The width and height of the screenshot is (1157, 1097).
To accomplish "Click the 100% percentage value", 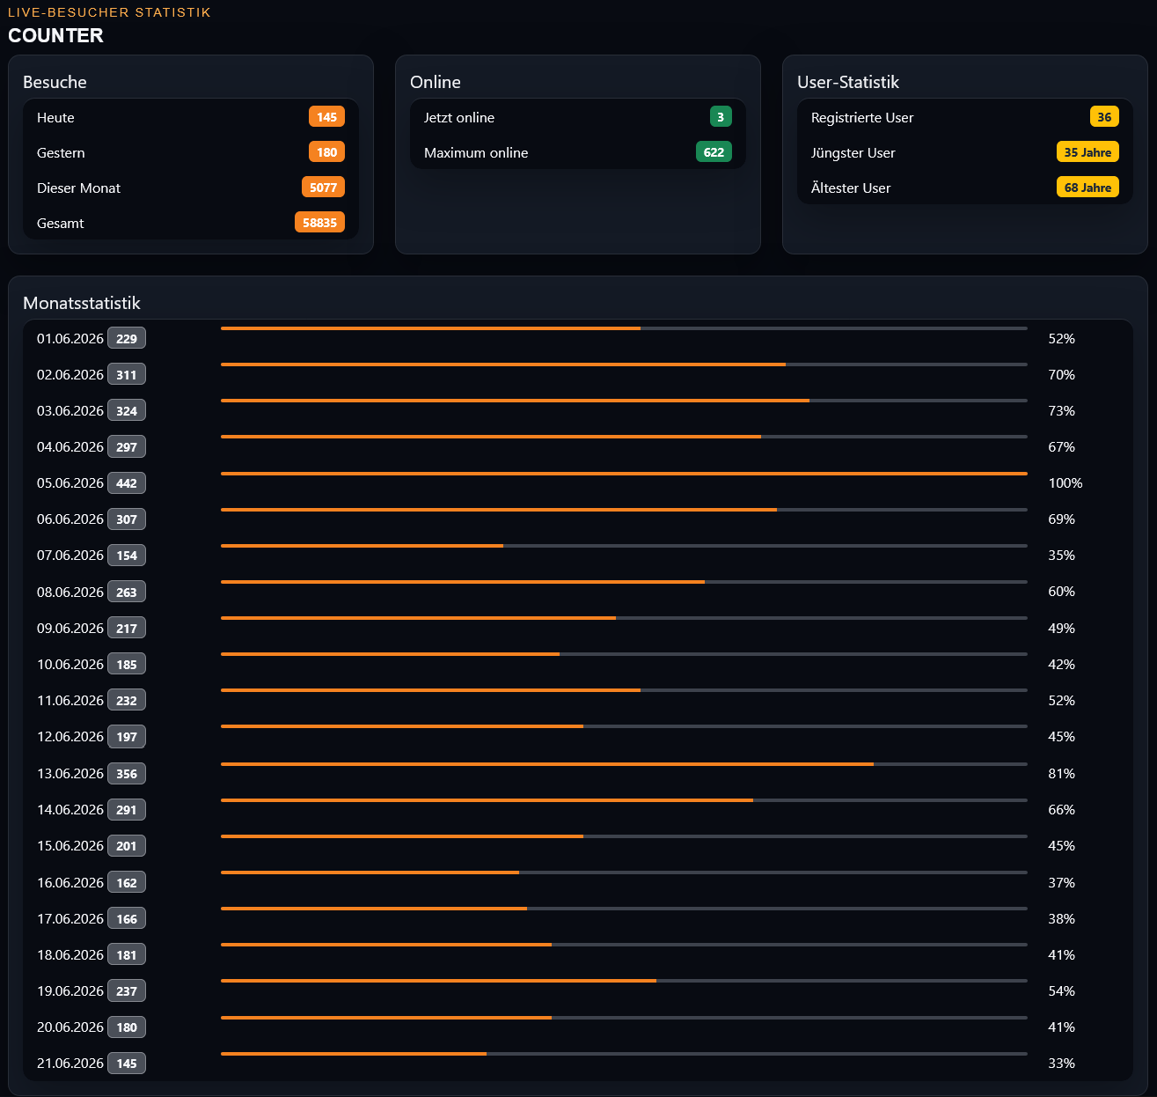I will pyautogui.click(x=1065, y=483).
